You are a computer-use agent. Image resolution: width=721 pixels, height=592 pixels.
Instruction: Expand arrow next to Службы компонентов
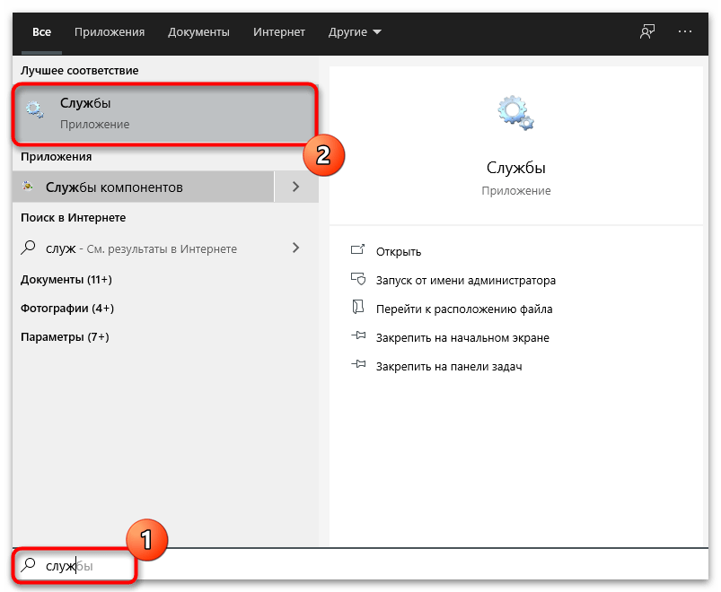(x=295, y=187)
